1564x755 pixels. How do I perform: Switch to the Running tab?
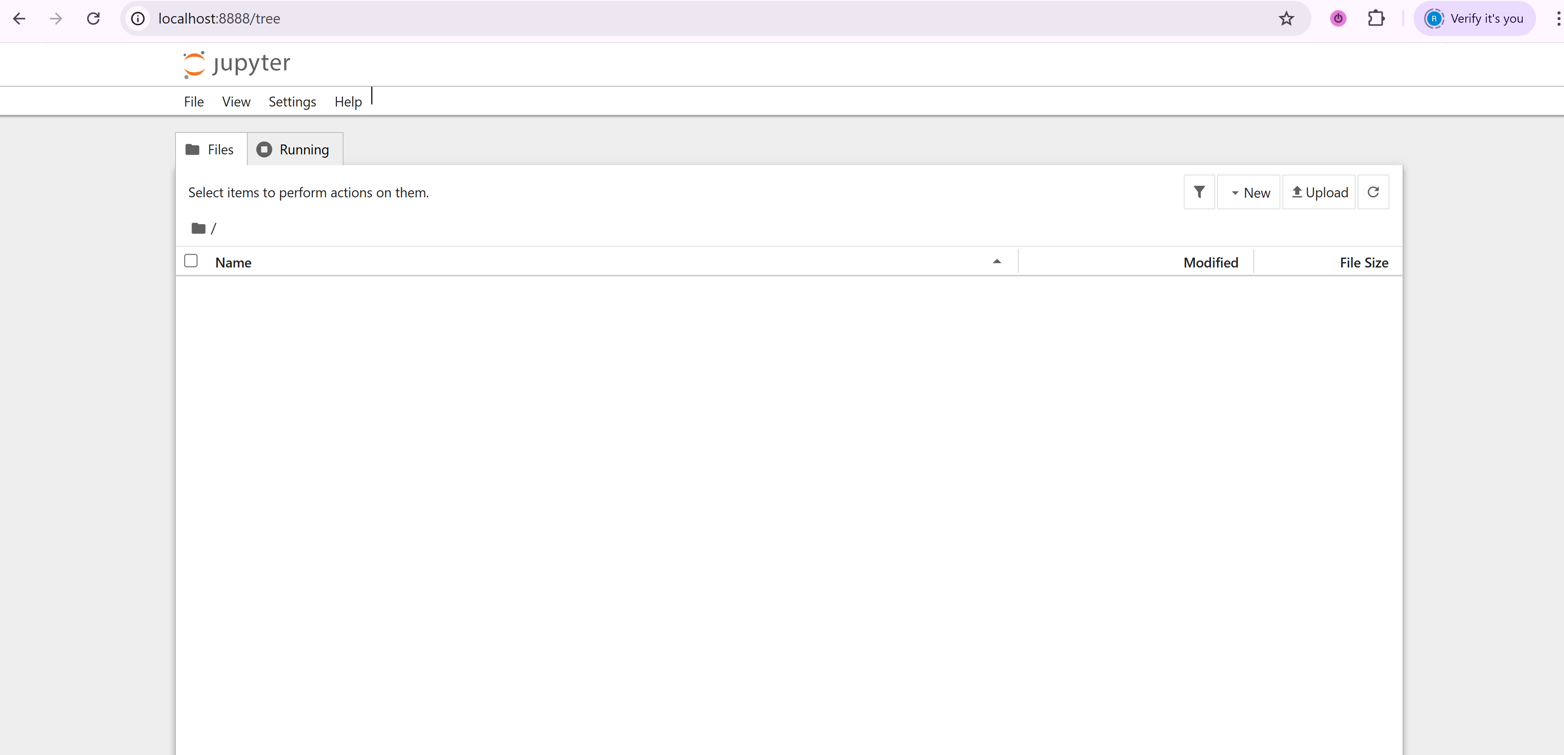tap(294, 149)
